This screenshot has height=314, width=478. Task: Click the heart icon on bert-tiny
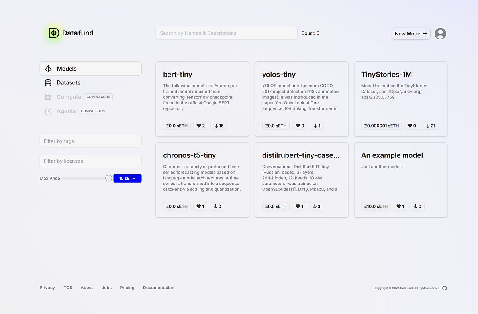coord(200,126)
